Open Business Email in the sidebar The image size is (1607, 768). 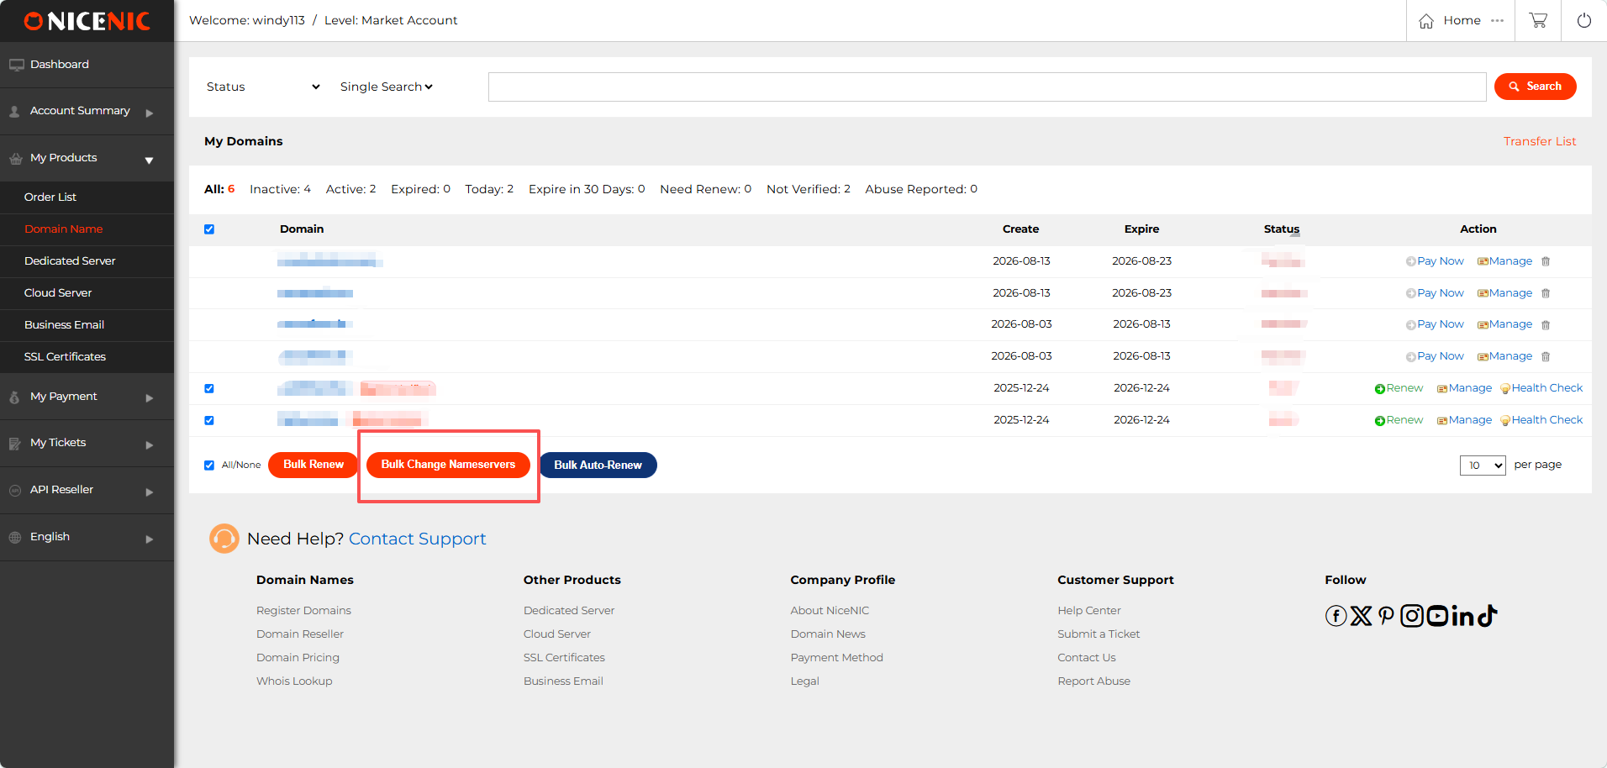64,324
